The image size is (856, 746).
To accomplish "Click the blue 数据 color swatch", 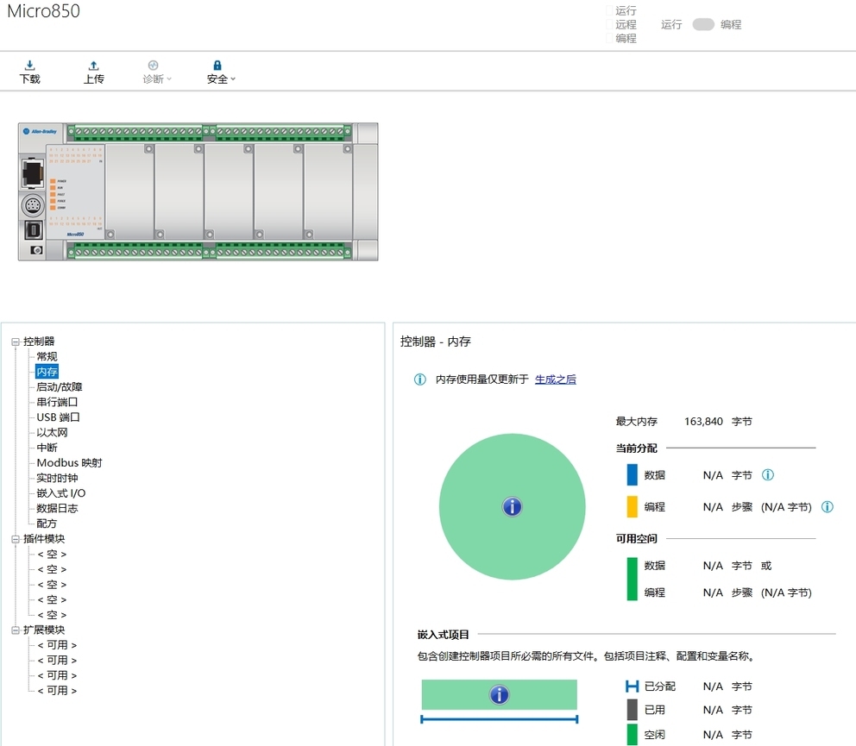I will [x=633, y=475].
